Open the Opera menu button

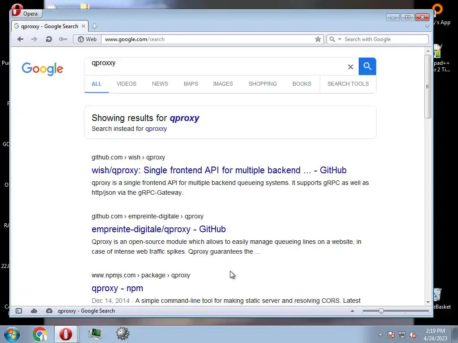tap(26, 13)
